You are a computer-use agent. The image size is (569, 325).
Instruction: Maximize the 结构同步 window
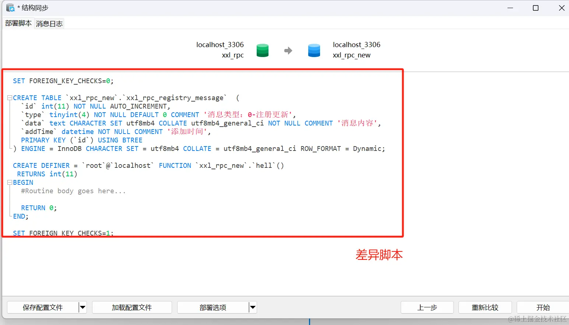click(x=535, y=8)
